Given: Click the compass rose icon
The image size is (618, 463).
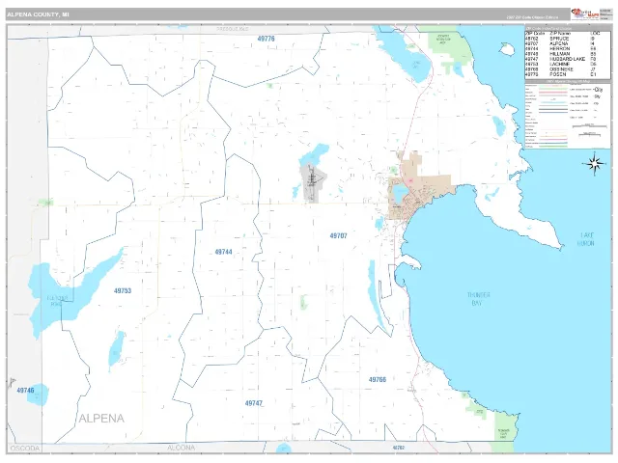Looking at the screenshot, I should [x=595, y=163].
